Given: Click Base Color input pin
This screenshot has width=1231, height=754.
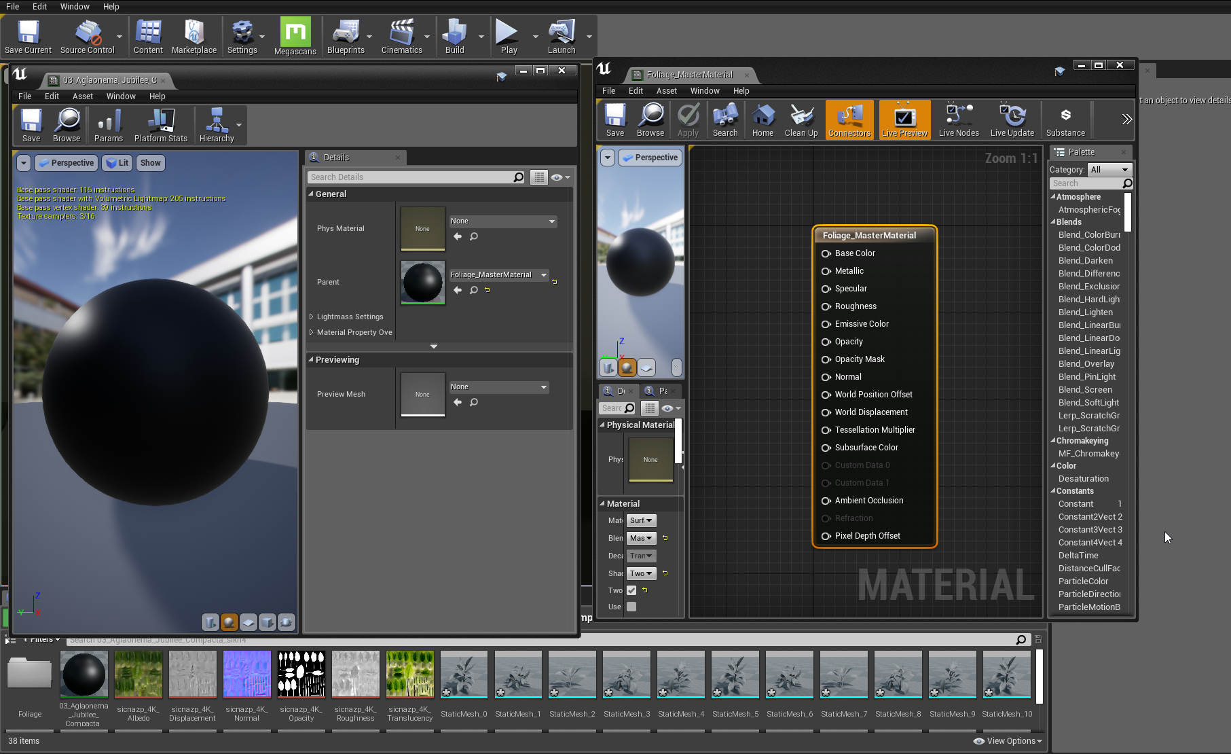Looking at the screenshot, I should pyautogui.click(x=826, y=253).
